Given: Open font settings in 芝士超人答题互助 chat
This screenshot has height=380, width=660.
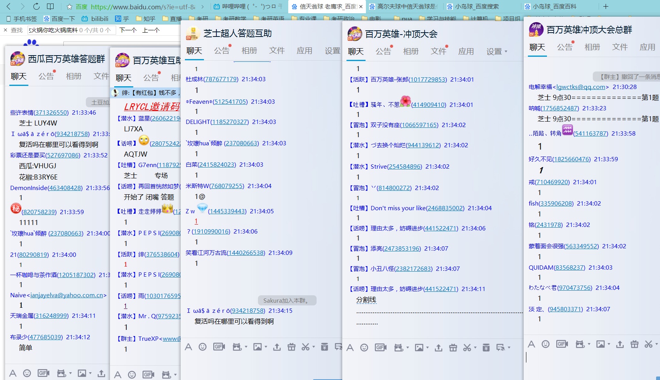Looking at the screenshot, I should click(x=188, y=347).
